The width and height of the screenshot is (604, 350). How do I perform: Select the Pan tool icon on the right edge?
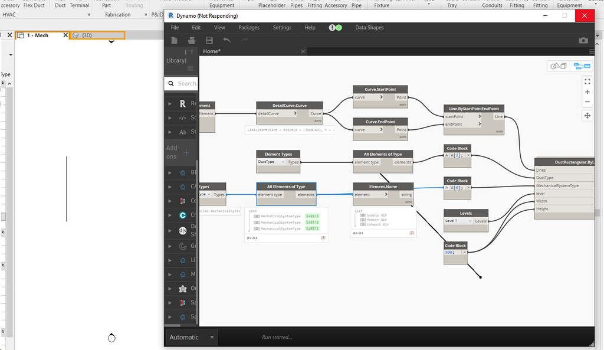click(x=587, y=116)
